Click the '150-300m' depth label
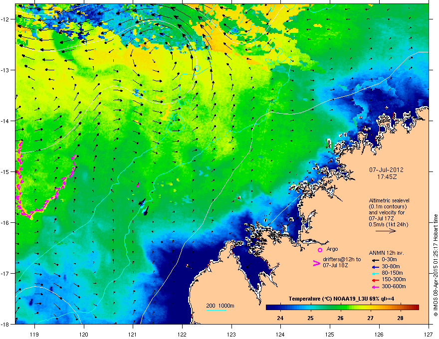Screen dimensions: 439x339 pos(394,279)
